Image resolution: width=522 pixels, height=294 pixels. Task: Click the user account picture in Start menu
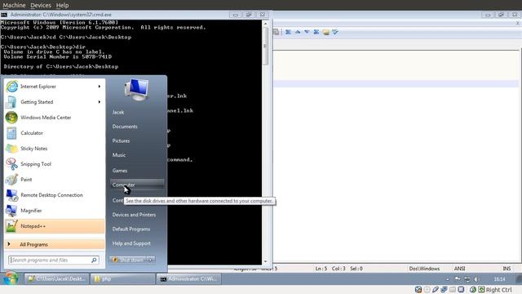(136, 90)
